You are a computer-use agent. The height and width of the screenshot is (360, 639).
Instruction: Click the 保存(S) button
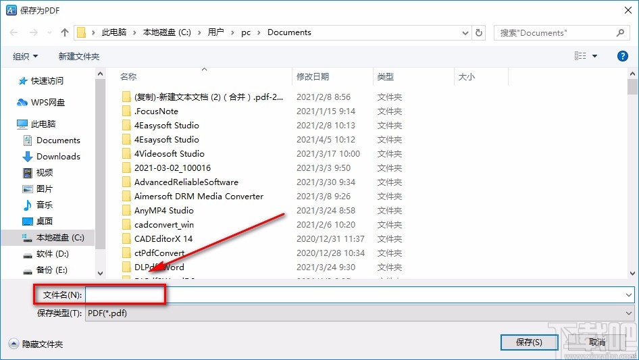coord(529,342)
